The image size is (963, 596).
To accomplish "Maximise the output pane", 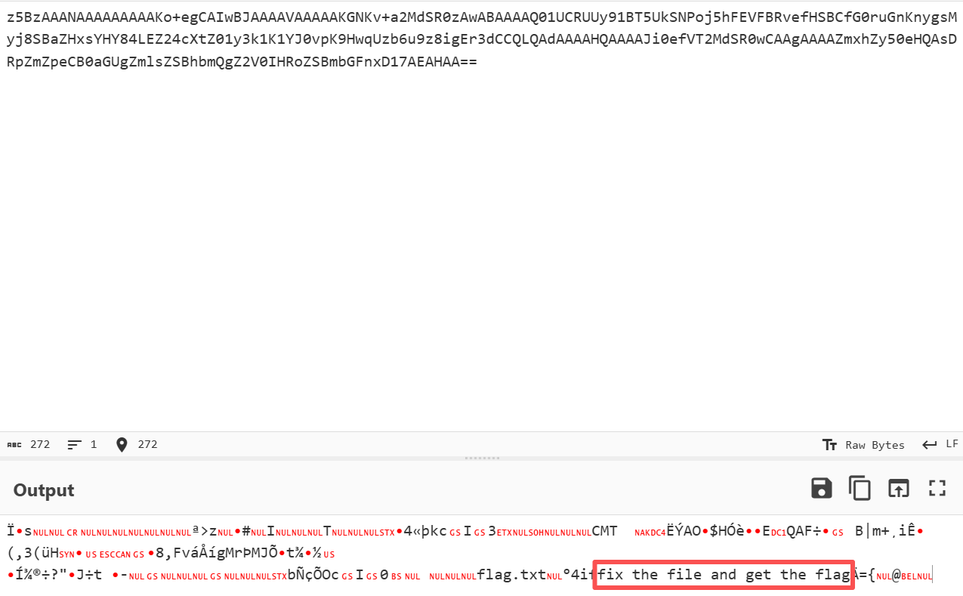I will pos(937,488).
